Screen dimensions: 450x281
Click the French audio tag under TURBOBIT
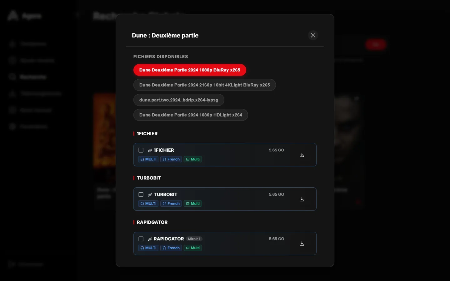pyautogui.click(x=171, y=204)
